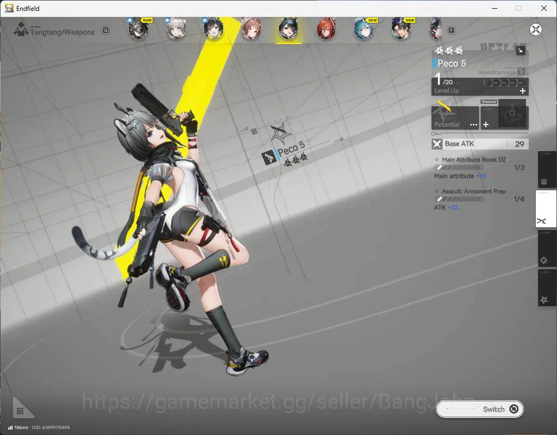The width and height of the screenshot is (557, 435).
Task: Select the Assault: Armament Prep skill
Action: click(x=473, y=191)
